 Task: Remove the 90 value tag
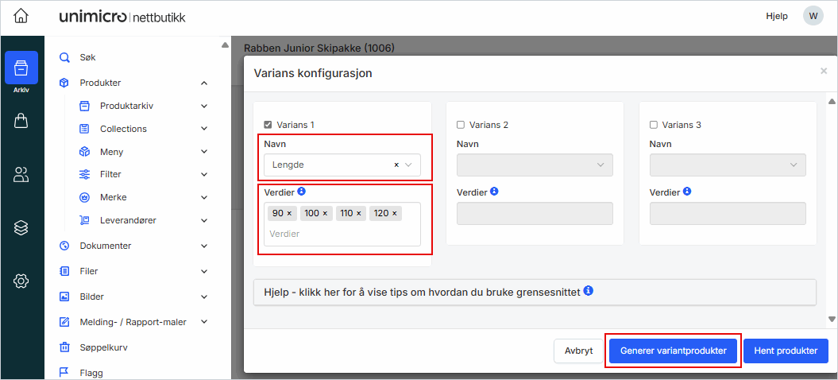tap(289, 213)
